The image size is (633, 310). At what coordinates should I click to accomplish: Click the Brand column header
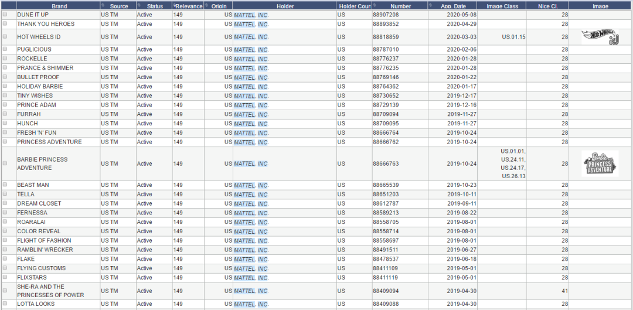point(59,6)
